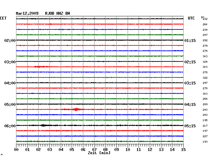
Task: Click the 03:00 CET time label
Action: click(10, 62)
